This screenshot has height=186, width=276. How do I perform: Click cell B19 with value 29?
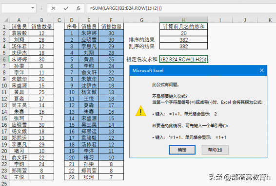[41, 144]
